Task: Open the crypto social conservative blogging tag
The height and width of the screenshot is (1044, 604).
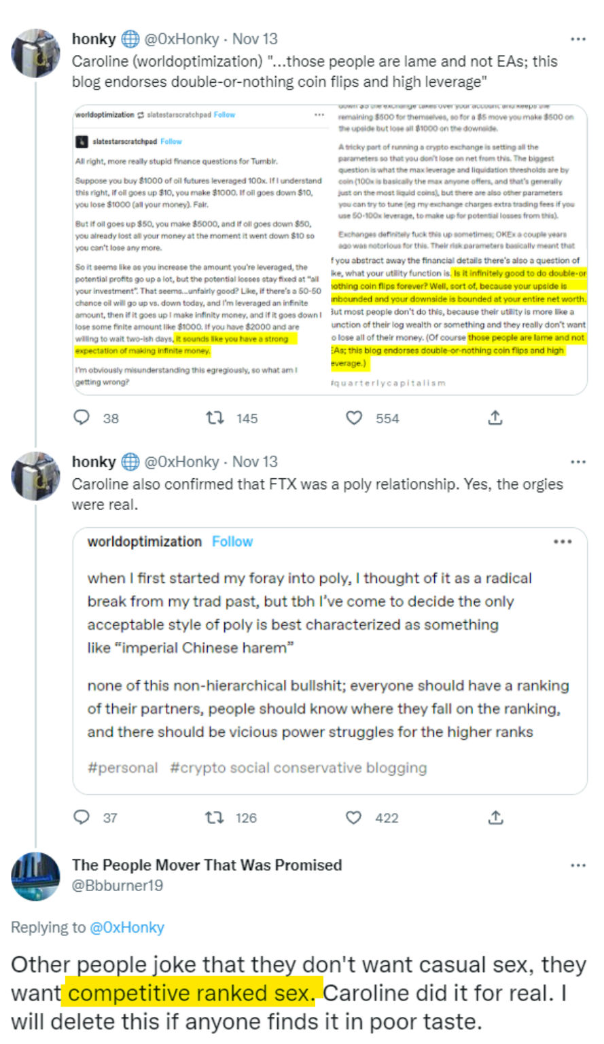Action: (298, 768)
